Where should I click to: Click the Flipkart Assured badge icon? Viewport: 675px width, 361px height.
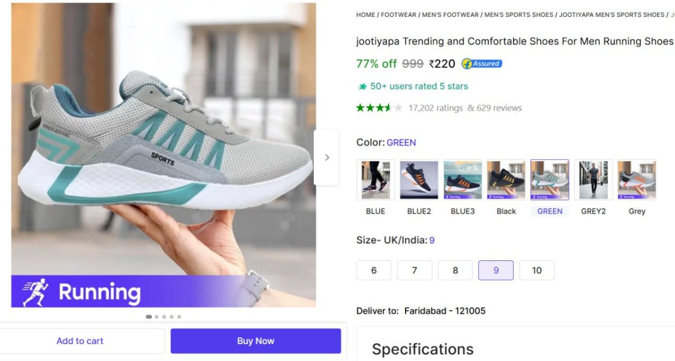click(481, 64)
